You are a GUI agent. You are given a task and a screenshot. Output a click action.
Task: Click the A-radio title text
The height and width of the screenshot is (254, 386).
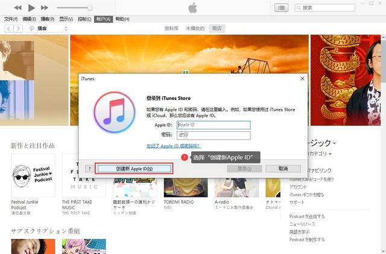pos(222,202)
